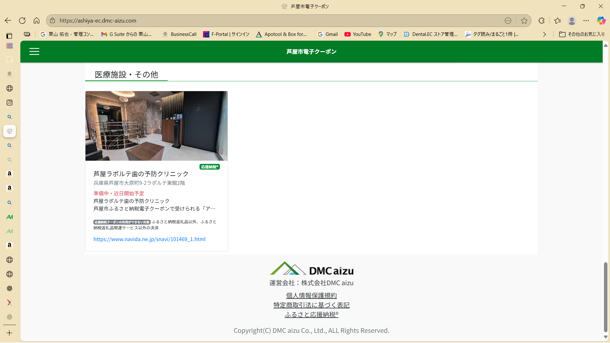Viewport: 610px width, 343px height.
Task: Open Copilot icon in toolbar
Action: pos(601,21)
